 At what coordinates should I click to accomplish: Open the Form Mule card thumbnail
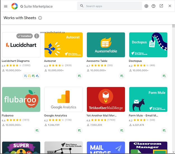point(148,99)
